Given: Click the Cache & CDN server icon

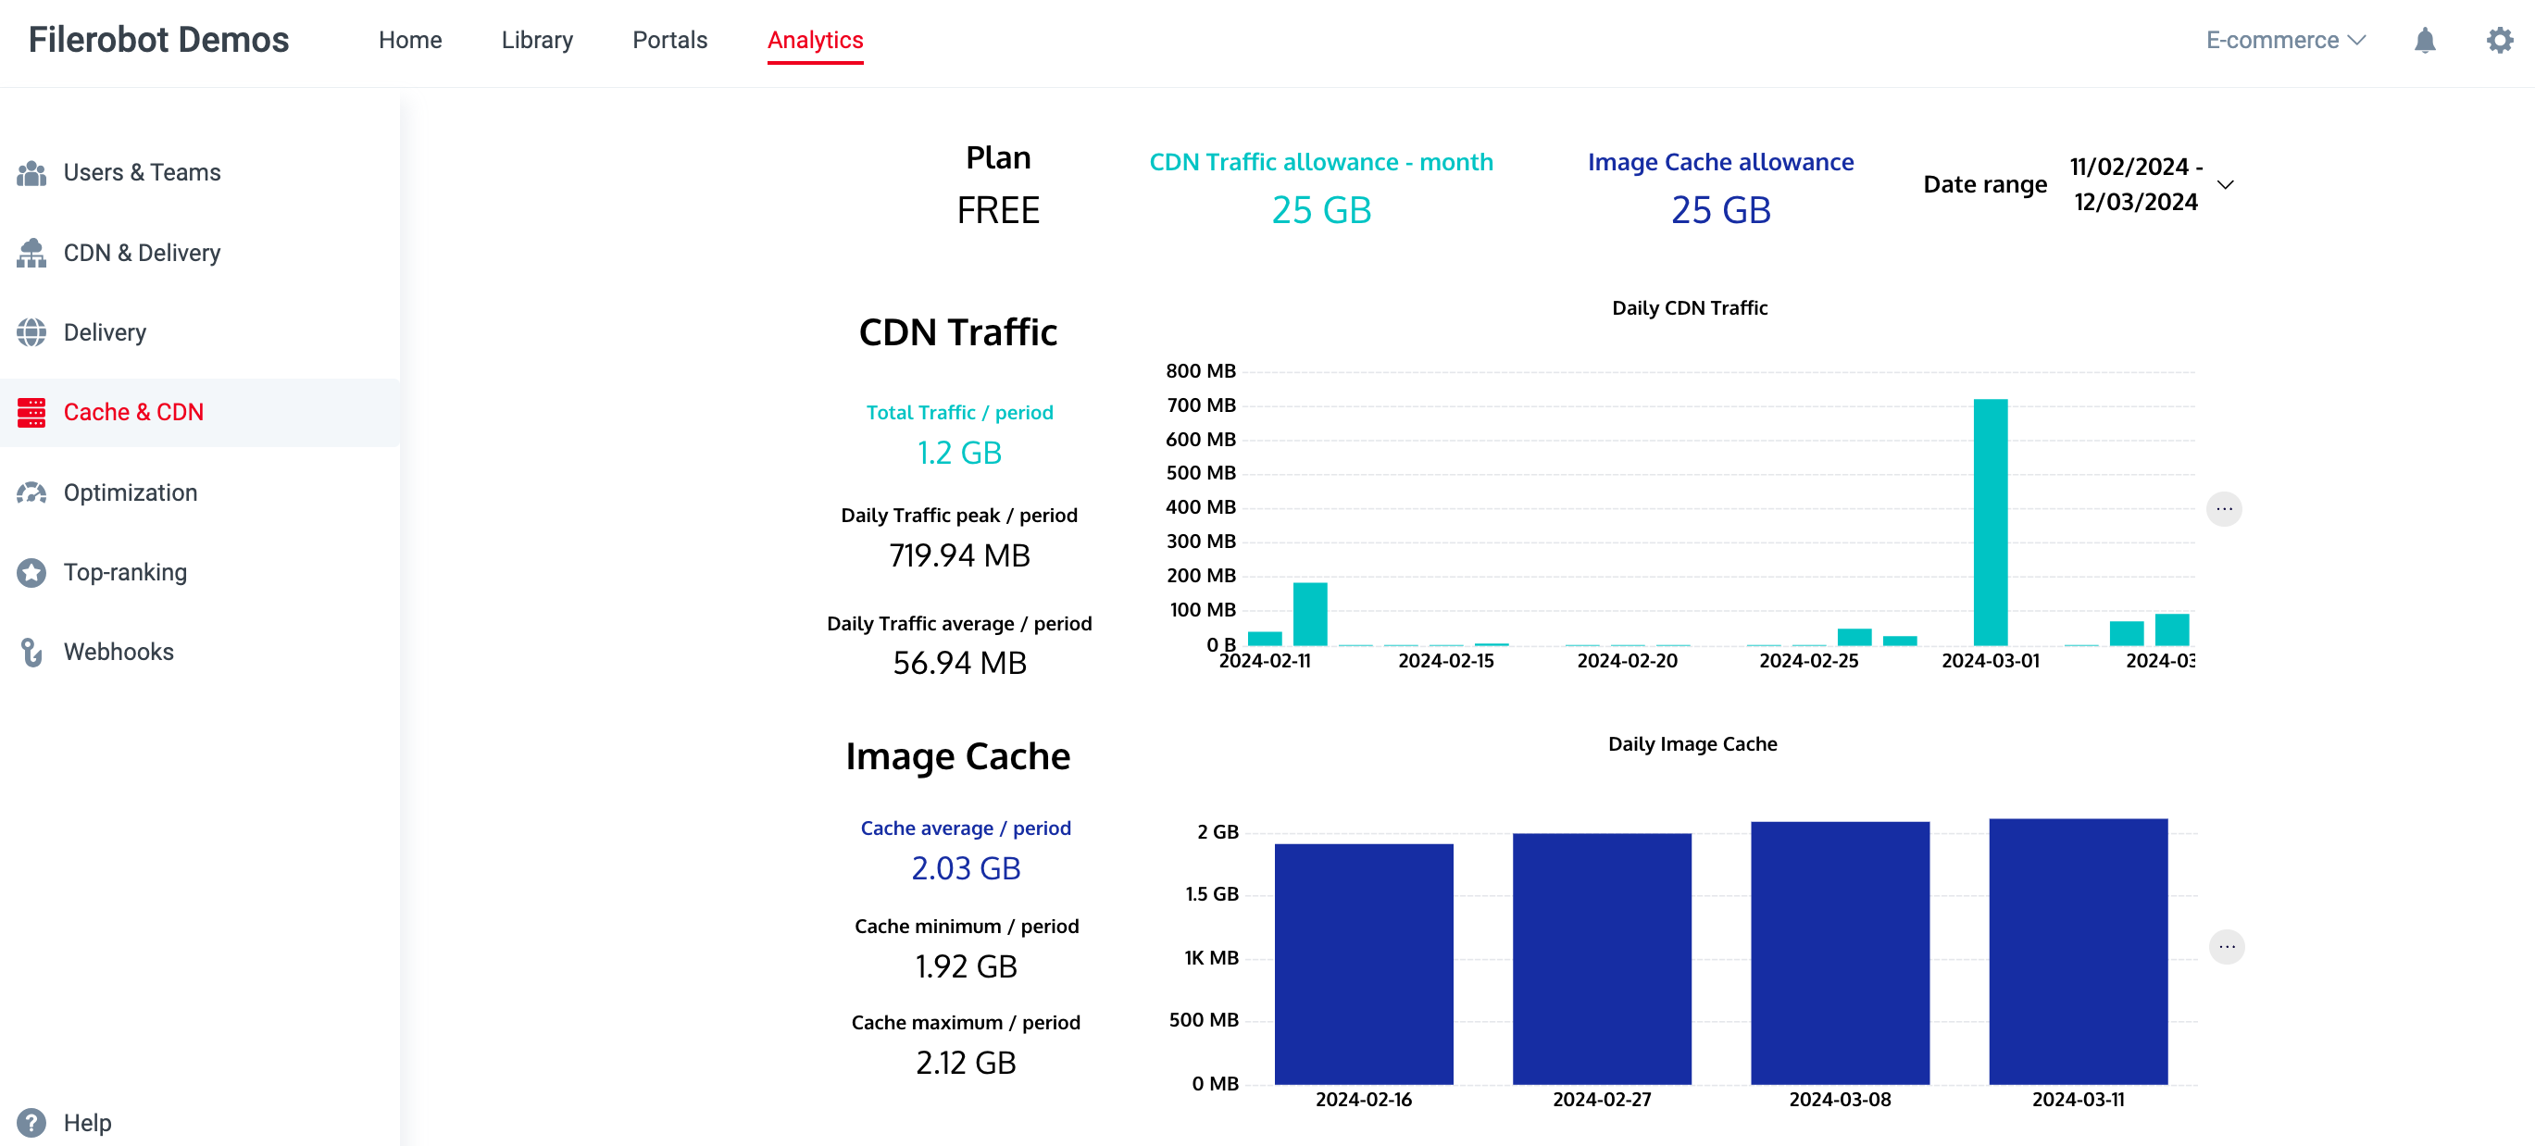Looking at the screenshot, I should click(x=31, y=412).
